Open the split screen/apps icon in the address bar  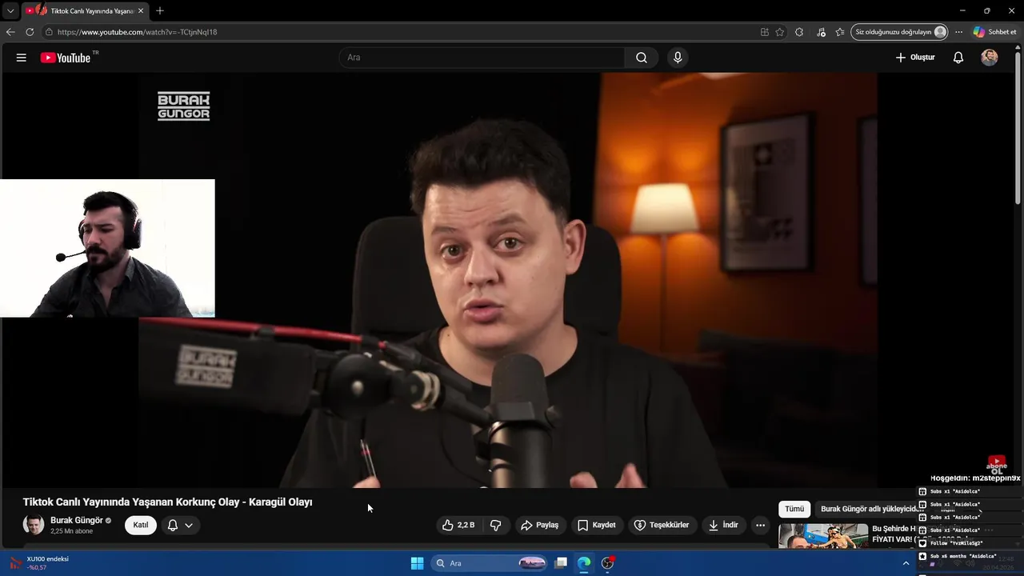pos(765,32)
